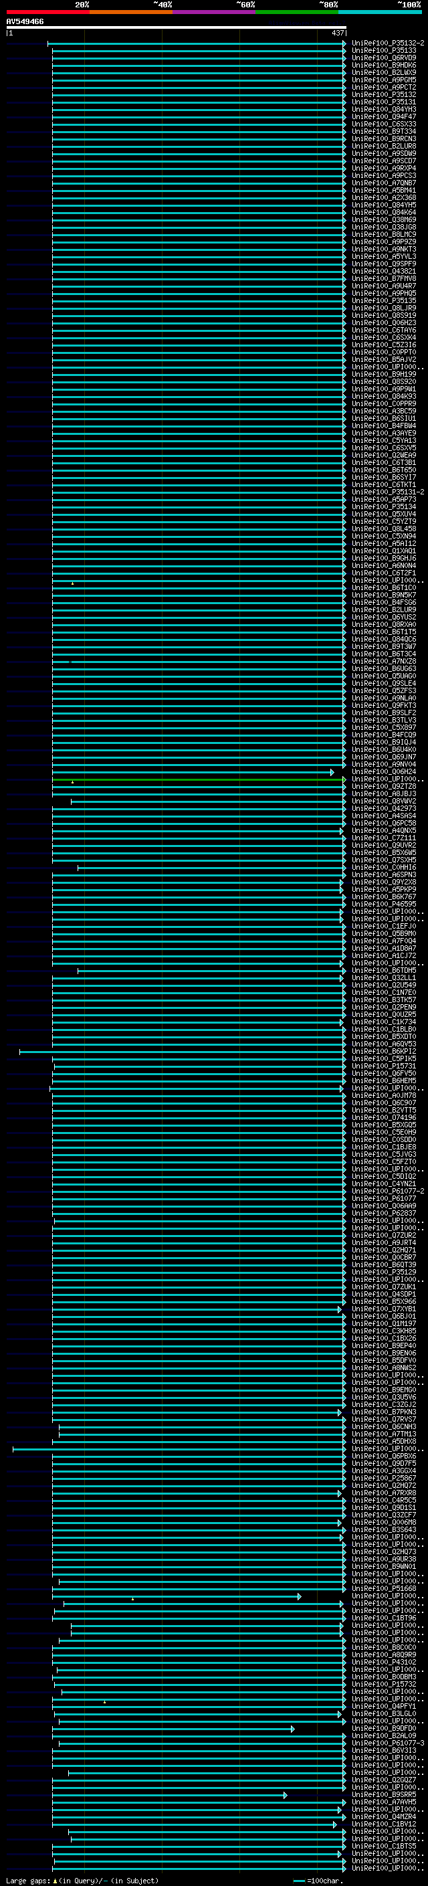Click the green alignment bar above UniRef100_Q9ZTZ8
Screen dimensions: 428x1886
click(x=198, y=779)
